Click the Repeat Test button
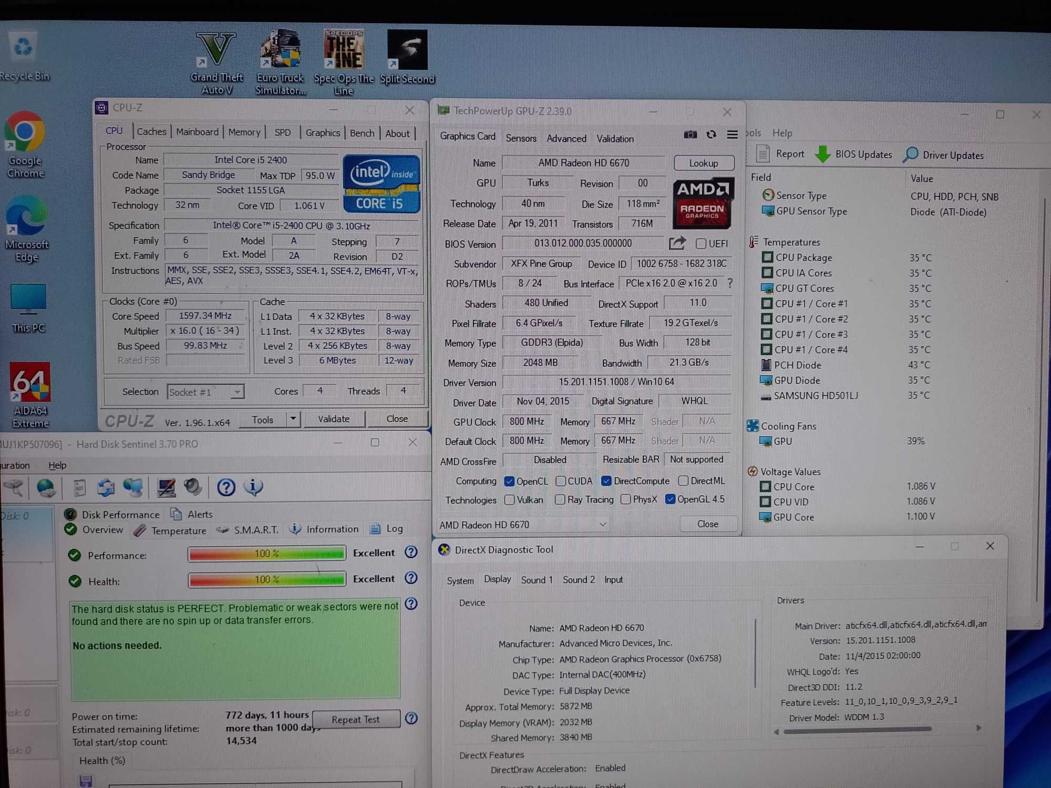 point(355,719)
